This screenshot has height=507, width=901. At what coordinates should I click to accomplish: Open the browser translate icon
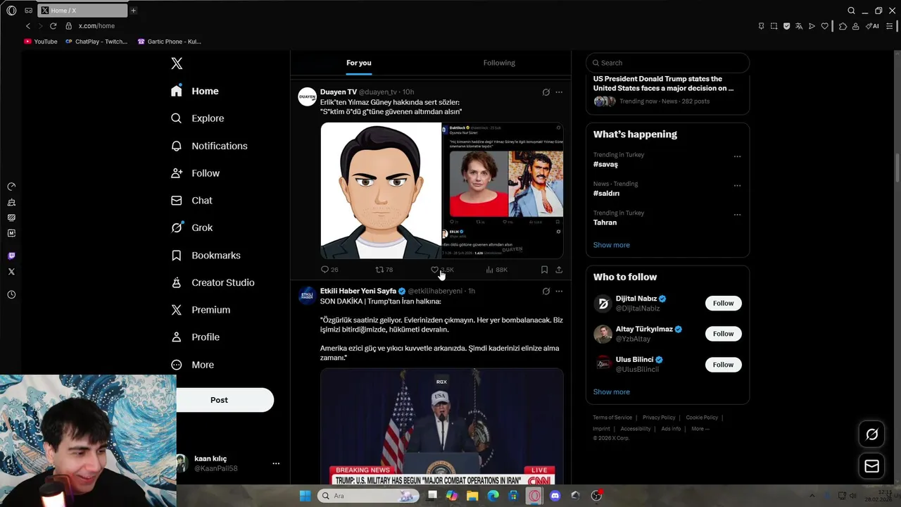(799, 26)
